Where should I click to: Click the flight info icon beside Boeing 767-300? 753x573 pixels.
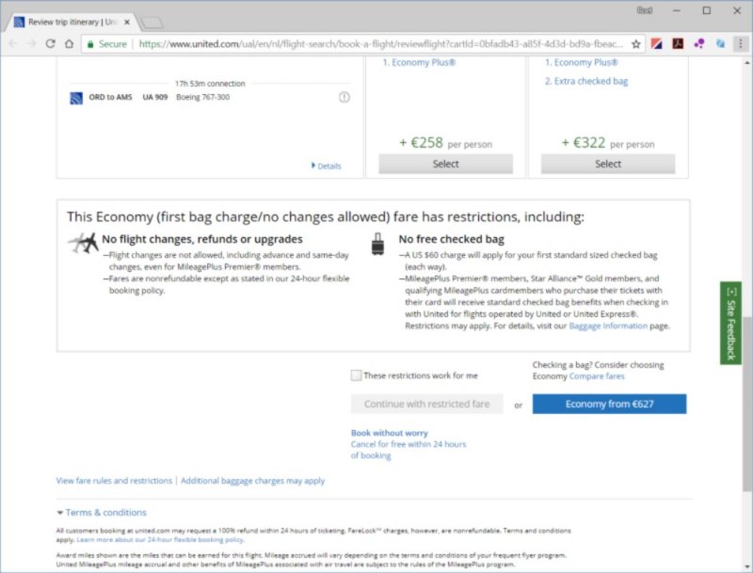coord(344,97)
